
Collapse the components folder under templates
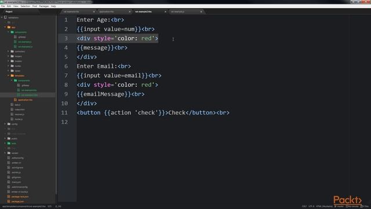pos(12,80)
